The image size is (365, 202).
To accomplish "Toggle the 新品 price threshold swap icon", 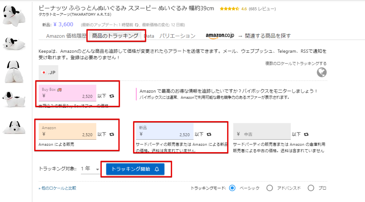I will click(209, 135).
